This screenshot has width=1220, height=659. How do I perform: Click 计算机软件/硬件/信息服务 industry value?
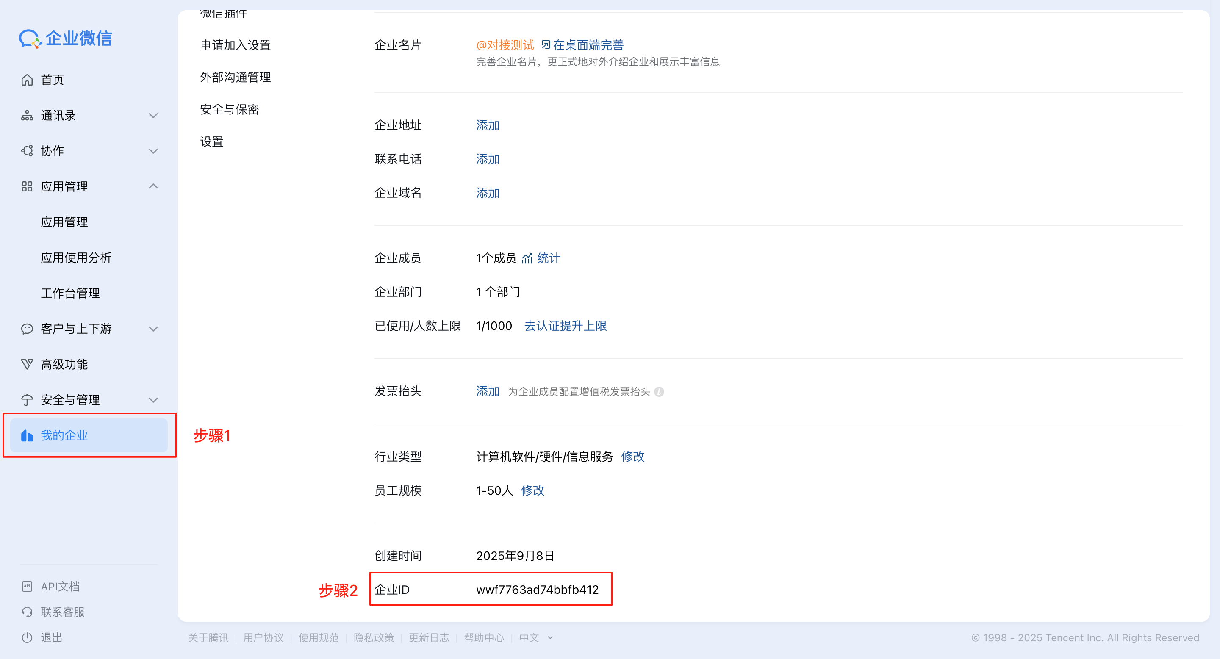click(x=545, y=457)
